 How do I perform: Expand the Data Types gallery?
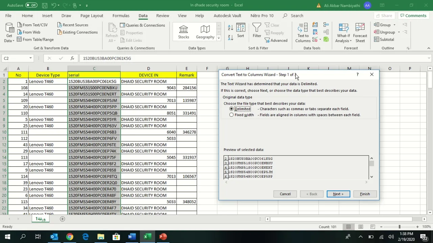219,38
